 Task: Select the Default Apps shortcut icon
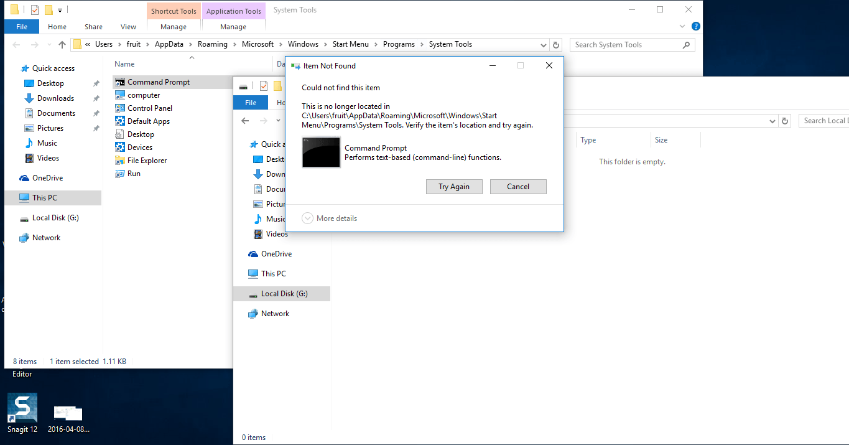pos(120,121)
